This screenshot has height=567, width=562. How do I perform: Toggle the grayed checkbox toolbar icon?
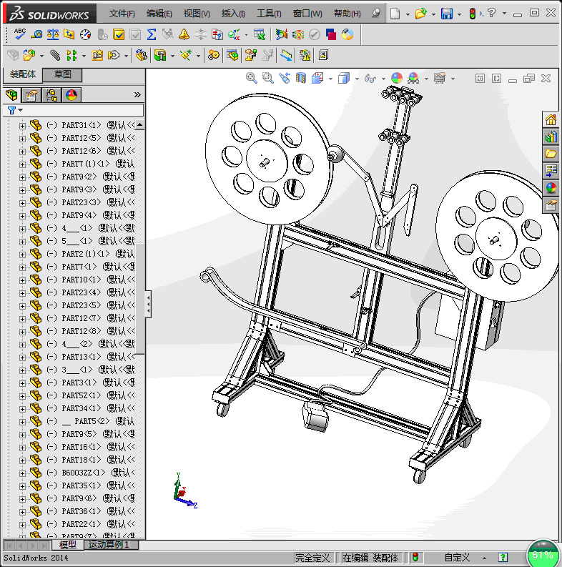(135, 34)
